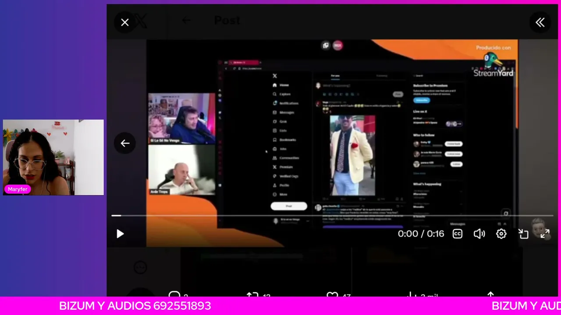The width and height of the screenshot is (561, 315).
Task: Toggle closed captions with the CC icon
Action: coord(458,234)
